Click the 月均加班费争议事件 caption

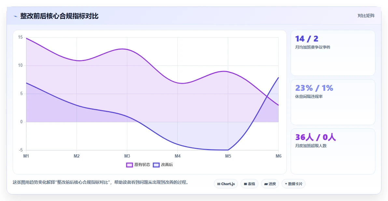point(312,47)
